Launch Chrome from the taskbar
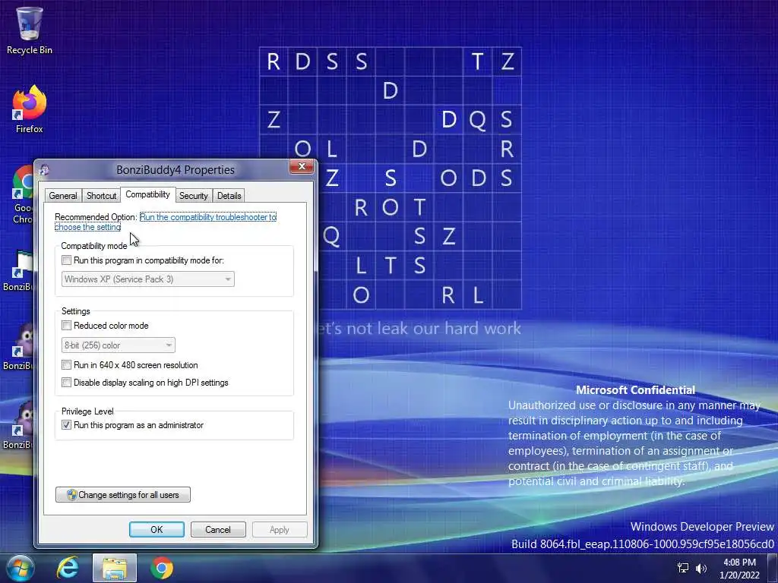The height and width of the screenshot is (583, 778). [162, 568]
